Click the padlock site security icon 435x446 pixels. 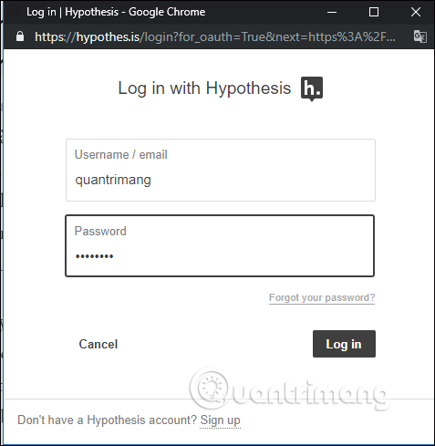tap(20, 36)
